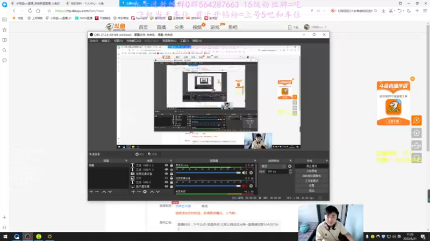Move source down arrow in sources panel

pyautogui.click(x=158, y=192)
